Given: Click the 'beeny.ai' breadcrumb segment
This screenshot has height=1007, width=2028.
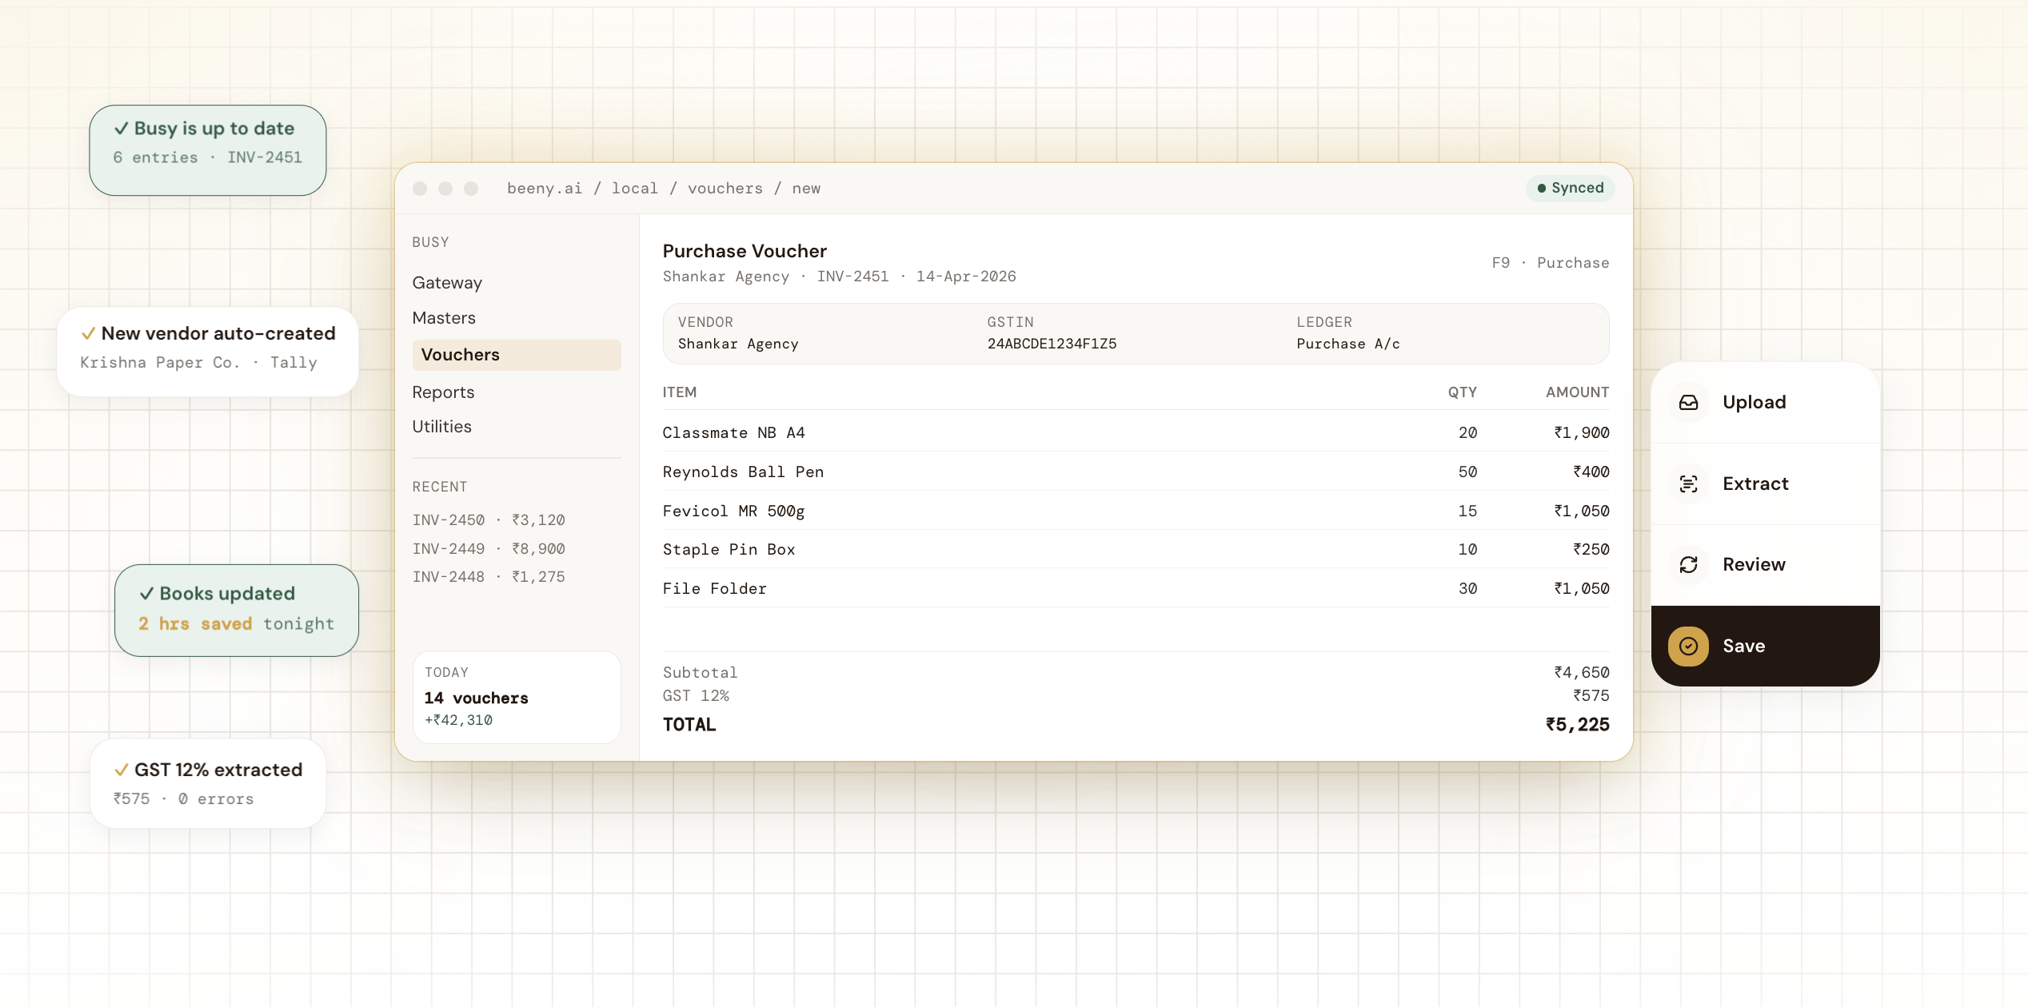Looking at the screenshot, I should [545, 189].
